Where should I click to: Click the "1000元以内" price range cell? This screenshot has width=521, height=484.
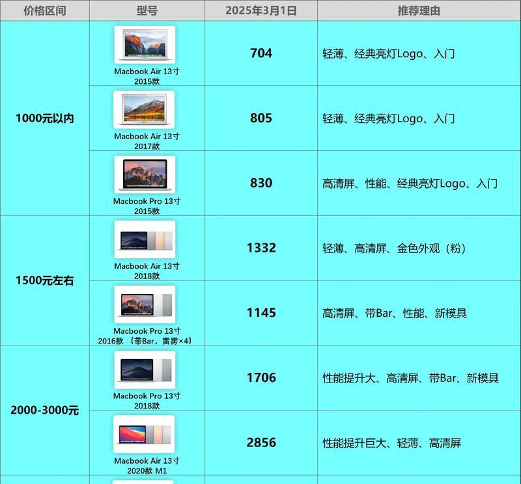[x=44, y=118]
